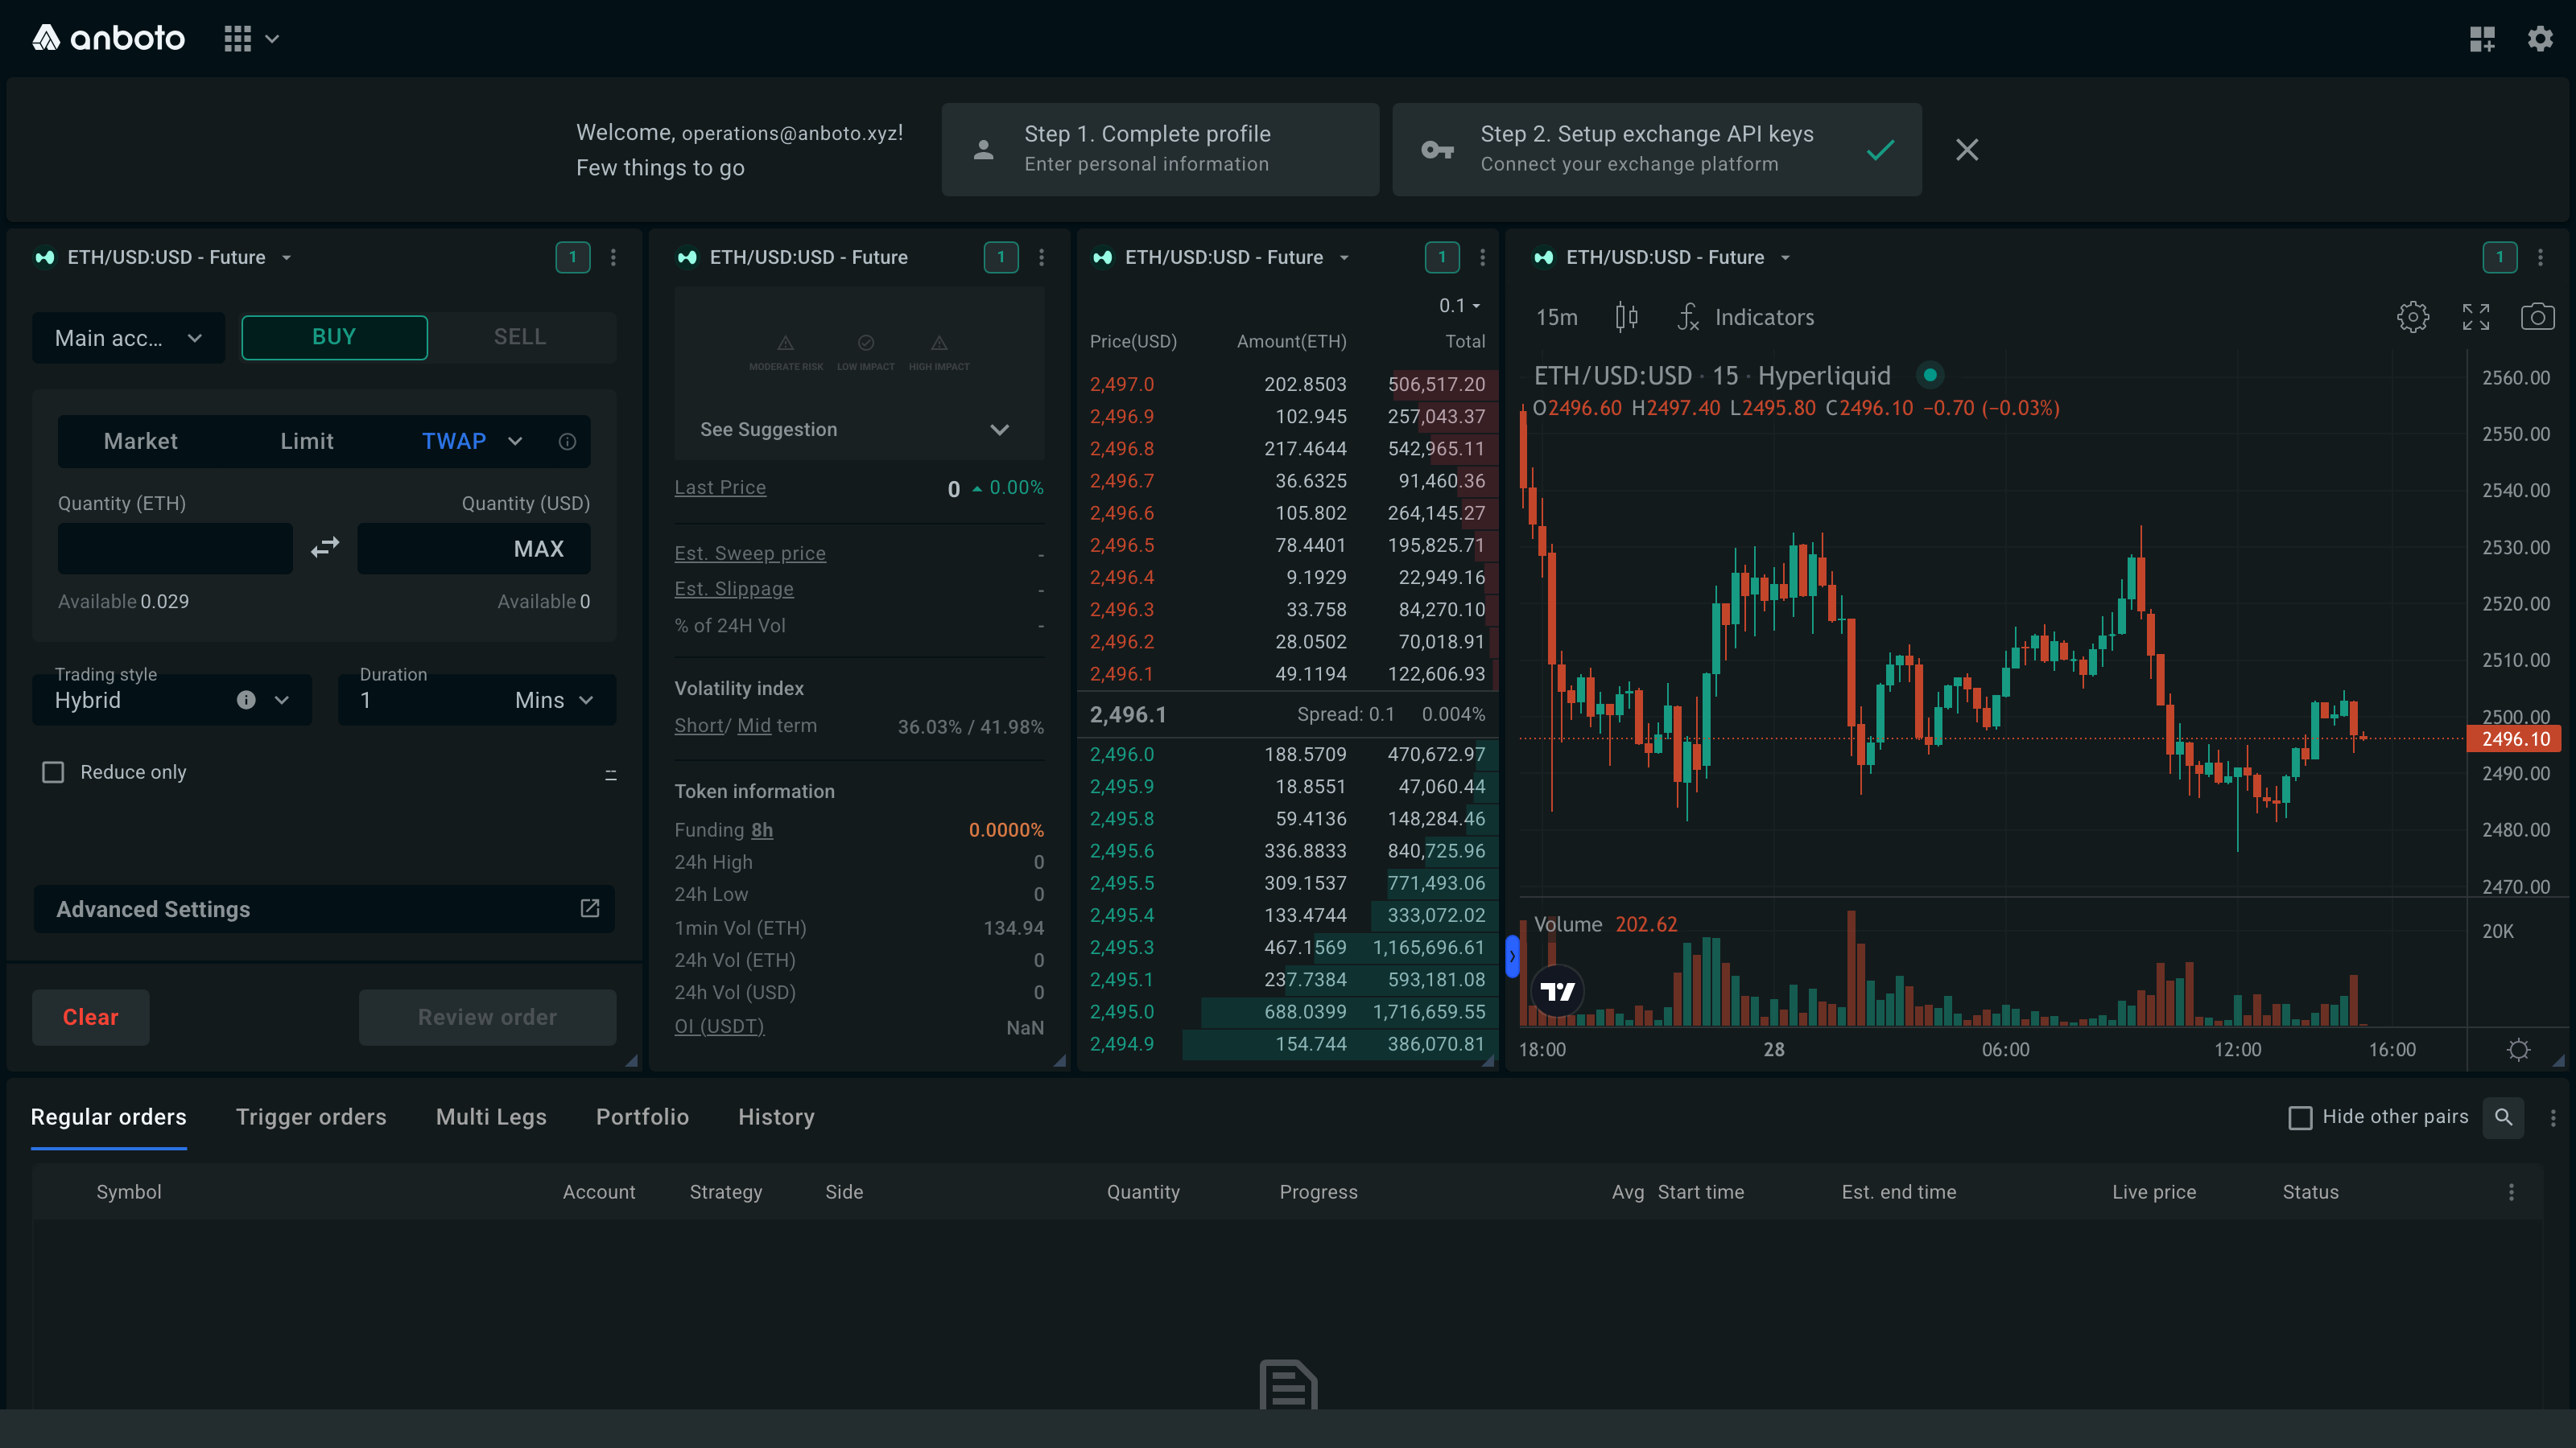
Task: Search orders with magnifier icon
Action: click(2503, 1117)
